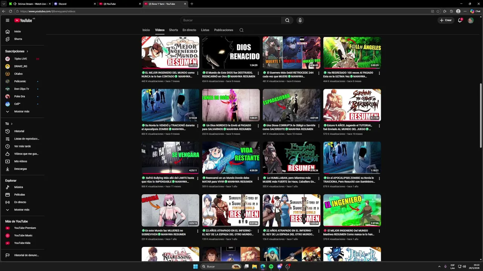Switch to the En directo channel tab
This screenshot has height=271, width=483.
click(x=189, y=30)
